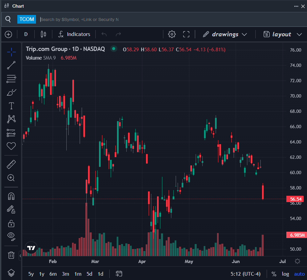Toggle hide all drawings eye icon

tap(11, 236)
